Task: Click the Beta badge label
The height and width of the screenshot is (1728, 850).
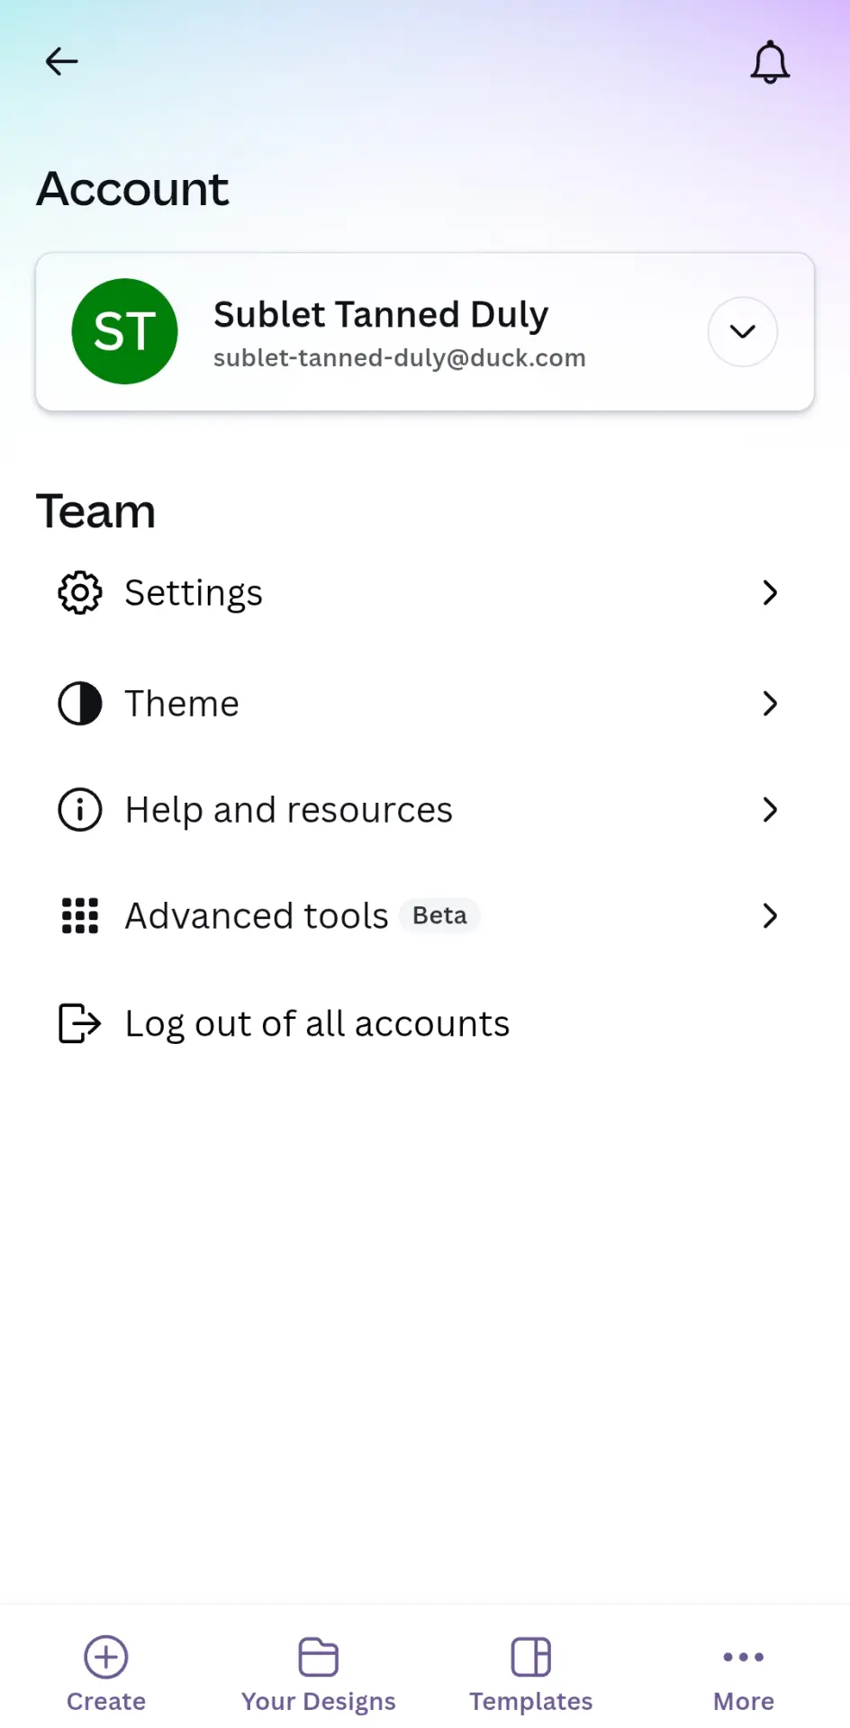Action: pyautogui.click(x=439, y=915)
